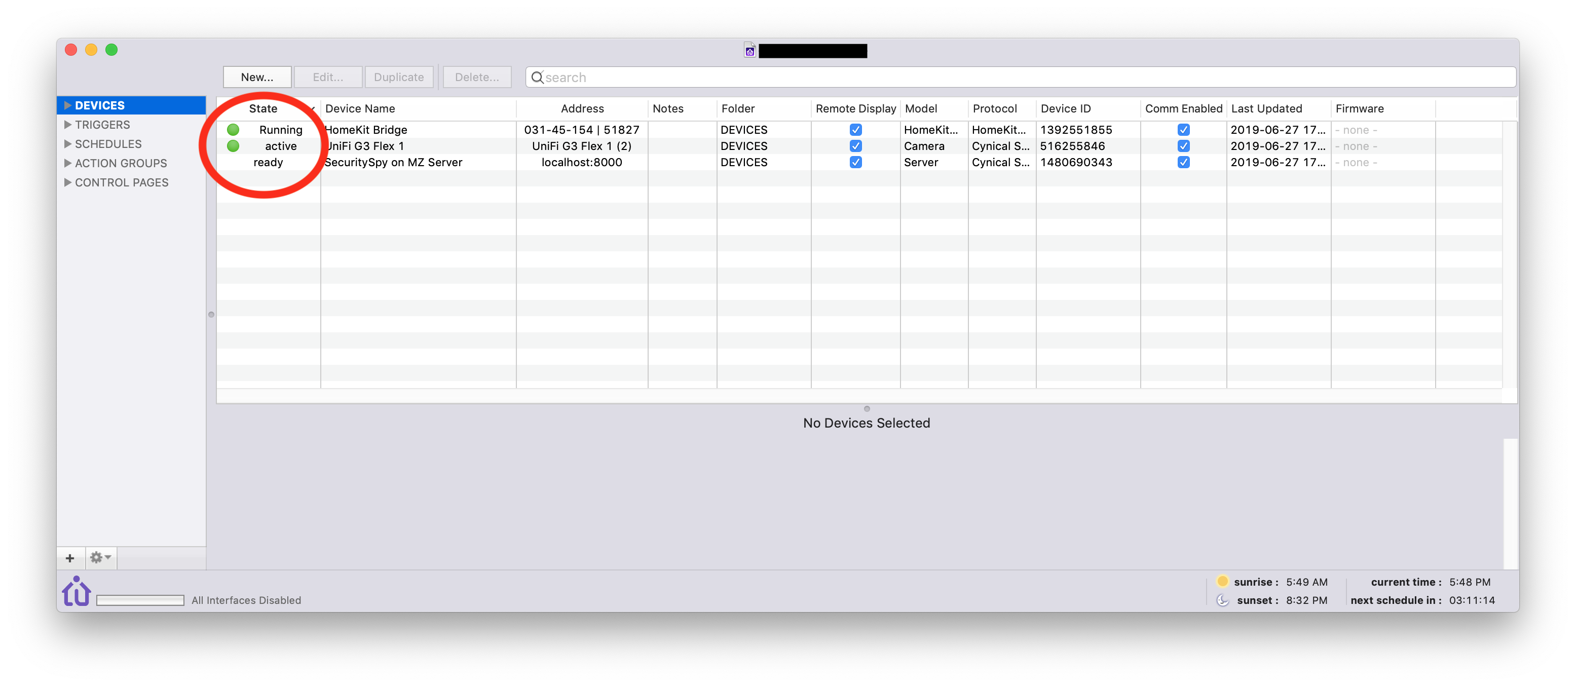Viewport: 1576px width, 687px height.
Task: Sort by Device ID column header
Action: [1088, 108]
